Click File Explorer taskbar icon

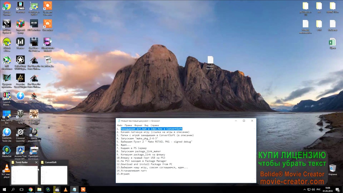[x=39, y=190]
